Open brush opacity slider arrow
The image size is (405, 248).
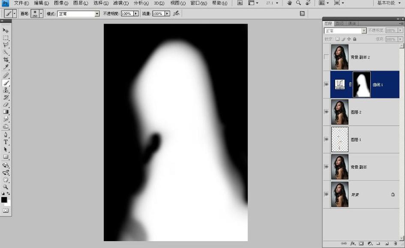(136, 14)
